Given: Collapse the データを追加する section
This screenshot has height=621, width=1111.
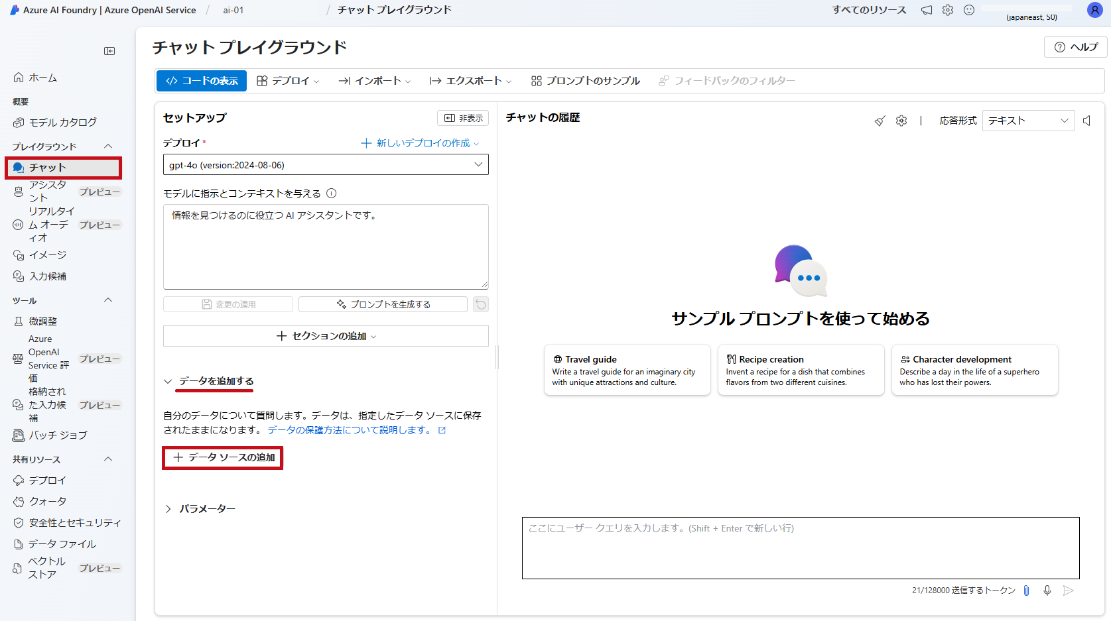Looking at the screenshot, I should pos(209,381).
